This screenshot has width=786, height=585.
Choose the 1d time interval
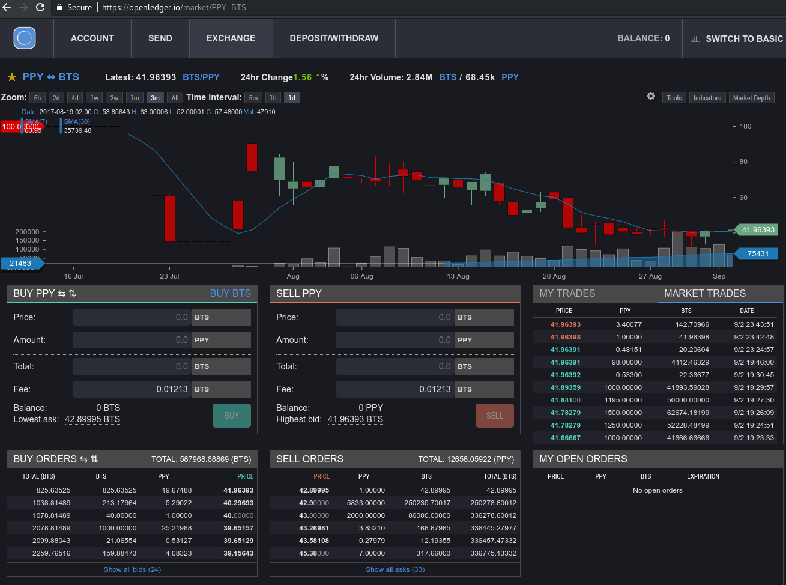[x=292, y=98]
